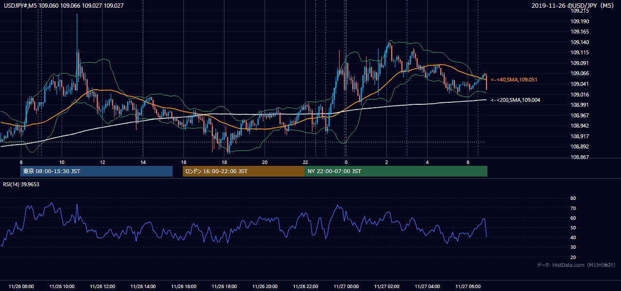Click price axis label 109.190
Viewport: 621px width, 291px height.
(x=579, y=21)
